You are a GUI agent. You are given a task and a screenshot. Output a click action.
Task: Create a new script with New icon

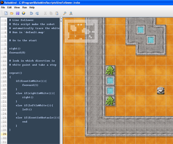[6, 13]
